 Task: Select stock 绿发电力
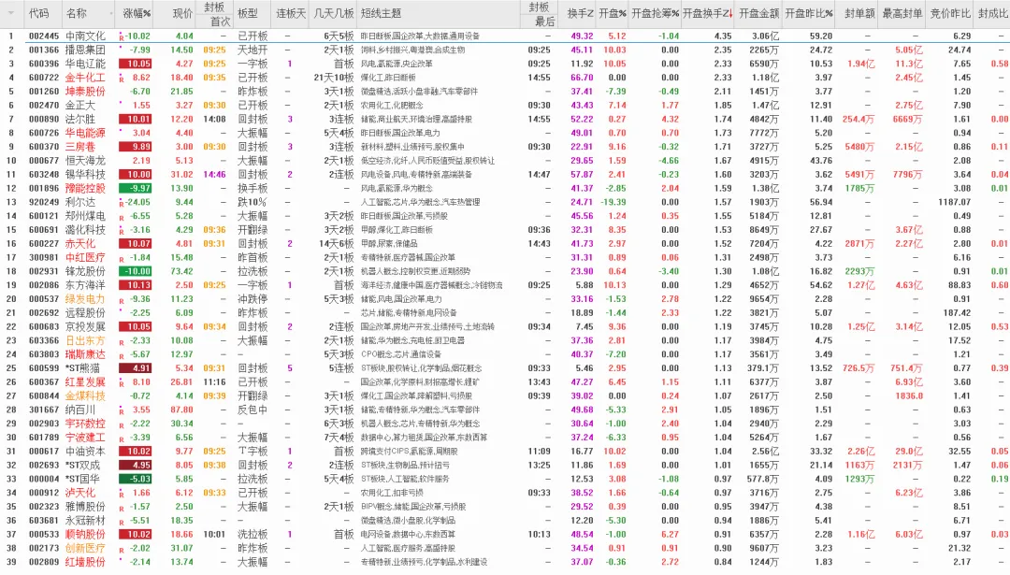[x=85, y=299]
